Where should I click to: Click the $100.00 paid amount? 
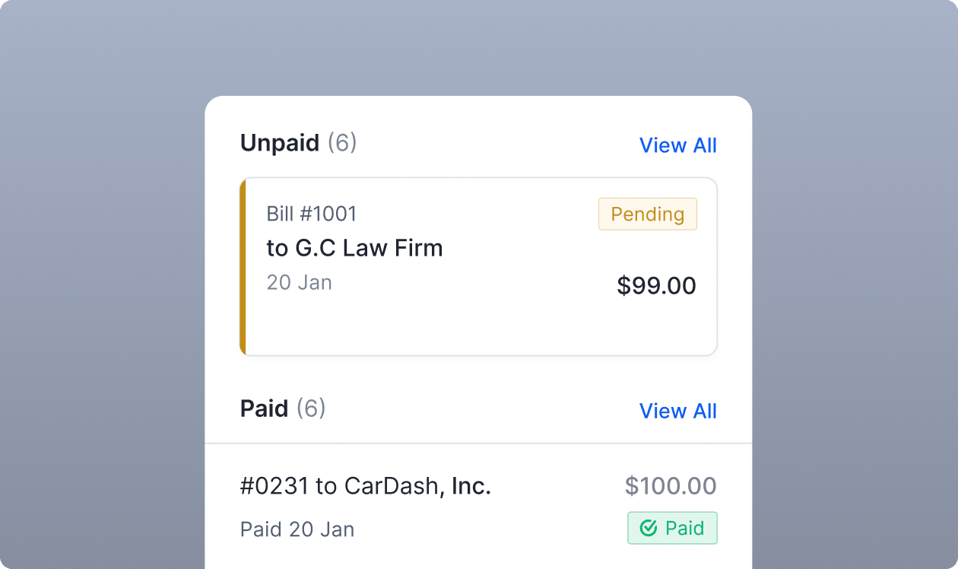click(671, 486)
